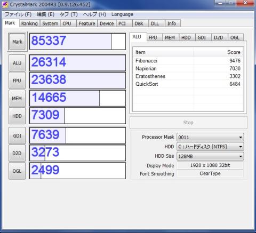Image resolution: width=256 pixels, height=233 pixels.
Task: Click the CrystalMark app icon in title bar
Action: coord(5,5)
